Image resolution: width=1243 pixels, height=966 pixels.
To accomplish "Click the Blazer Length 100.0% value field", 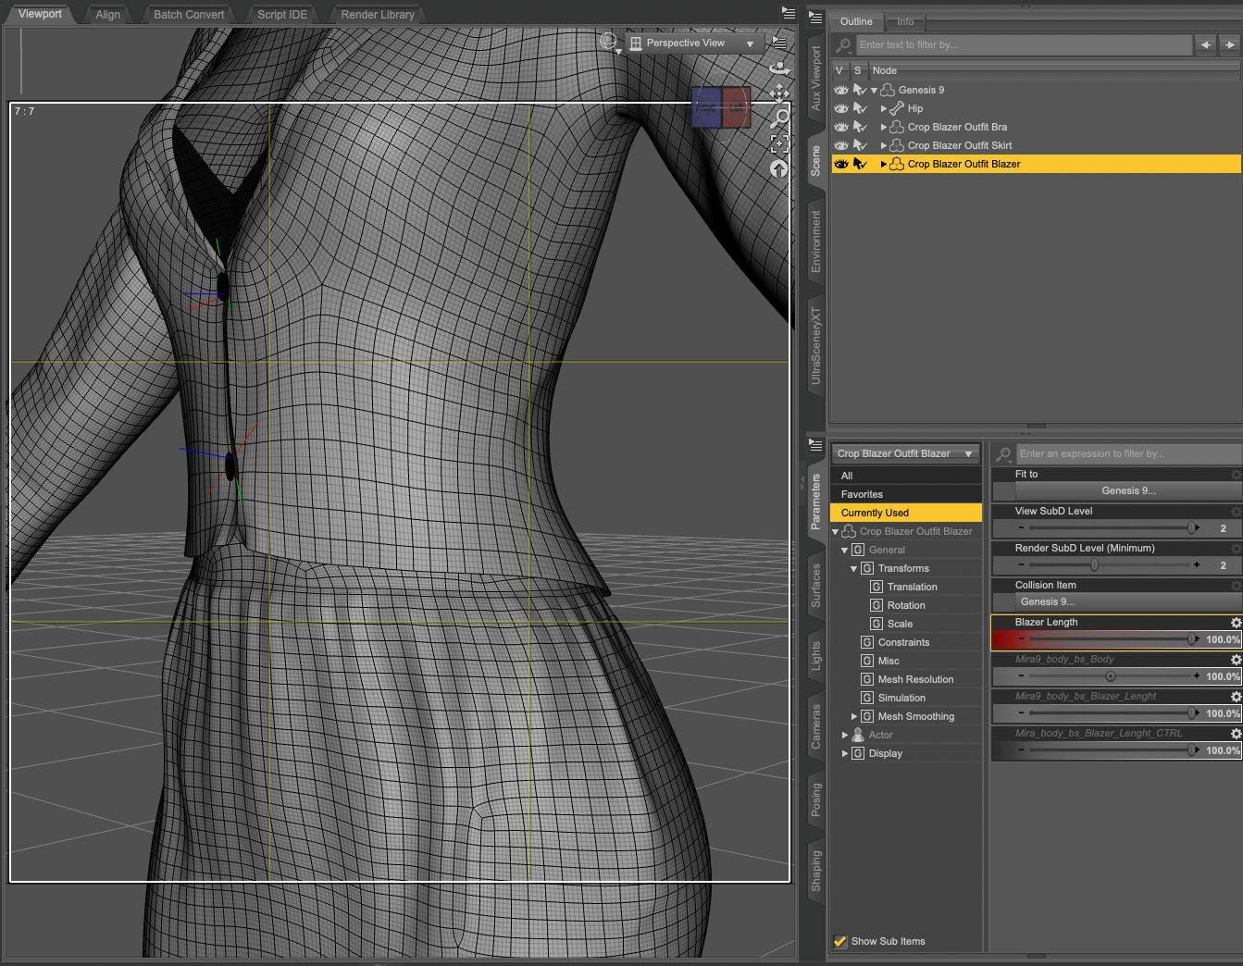I will tap(1223, 639).
